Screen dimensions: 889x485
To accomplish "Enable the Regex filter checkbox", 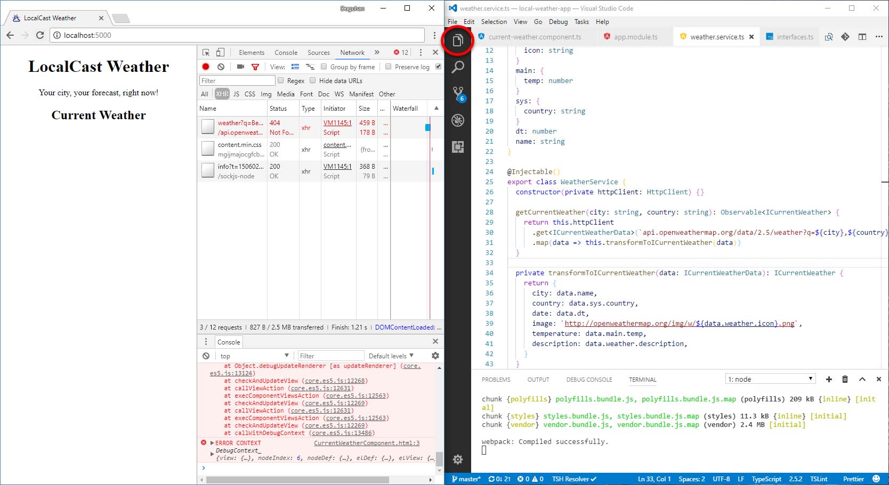I will 281,80.
